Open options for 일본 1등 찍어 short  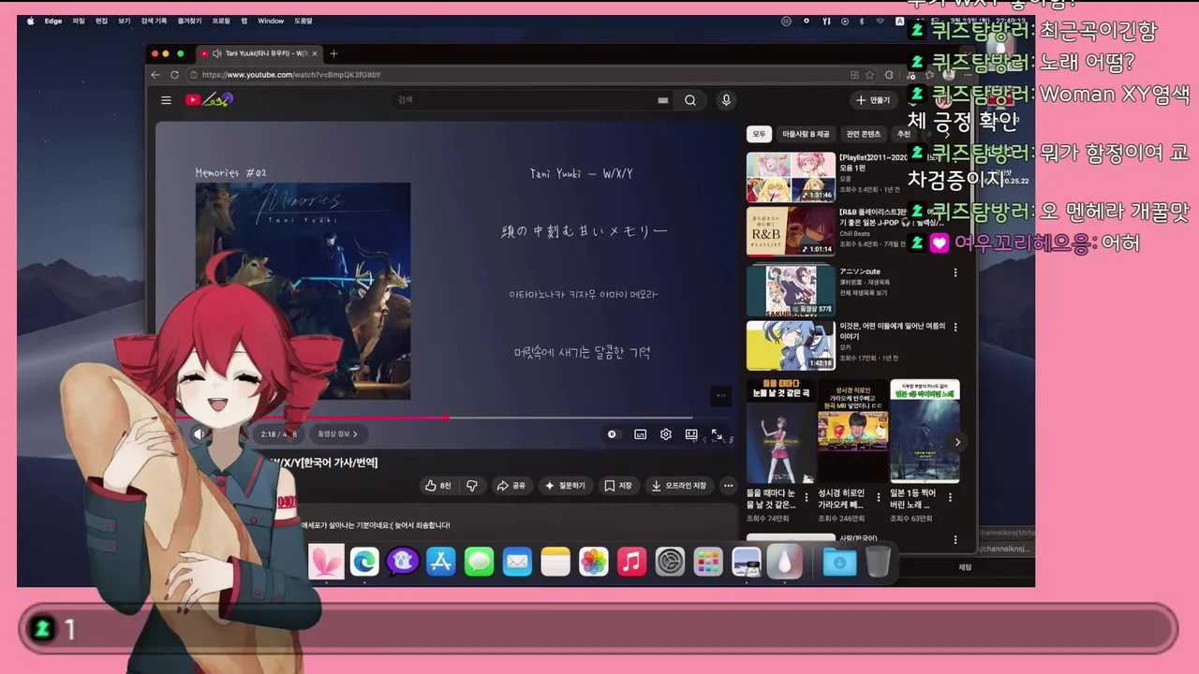pos(950,496)
